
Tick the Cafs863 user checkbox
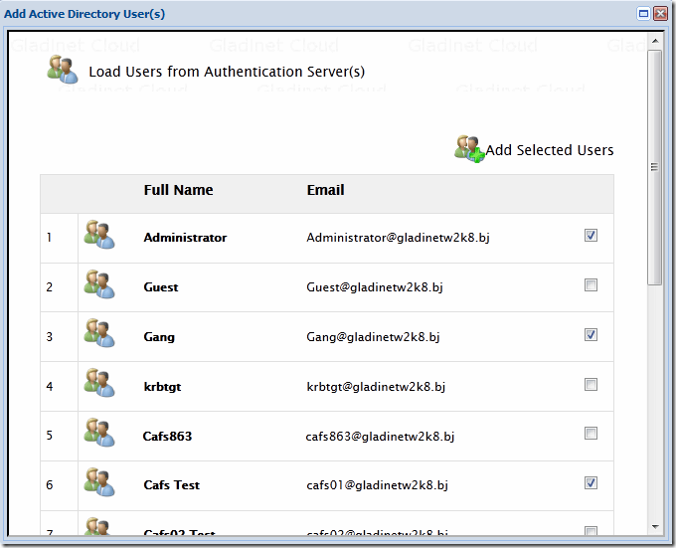(x=591, y=434)
